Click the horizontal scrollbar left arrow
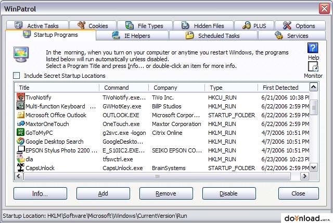The width and height of the screenshot is (333, 223). pos(19,176)
